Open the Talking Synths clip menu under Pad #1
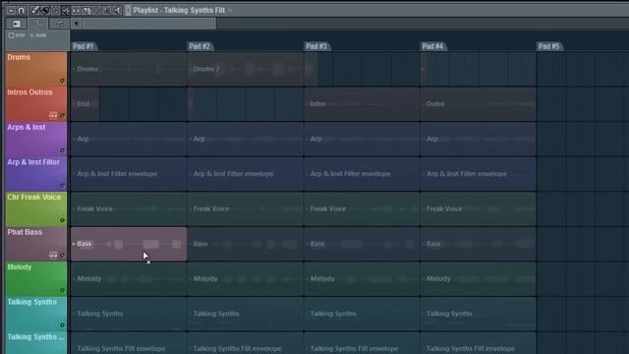Screen dimensions: 629x354 (74, 314)
